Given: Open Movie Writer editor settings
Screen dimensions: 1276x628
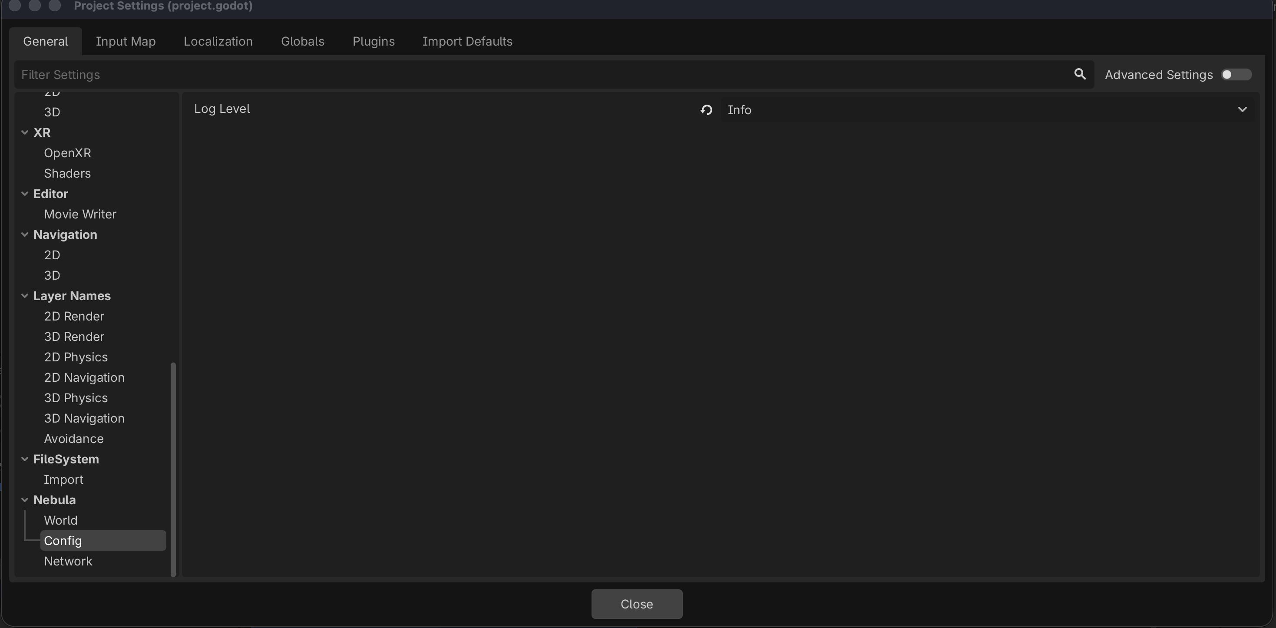Looking at the screenshot, I should (x=80, y=215).
